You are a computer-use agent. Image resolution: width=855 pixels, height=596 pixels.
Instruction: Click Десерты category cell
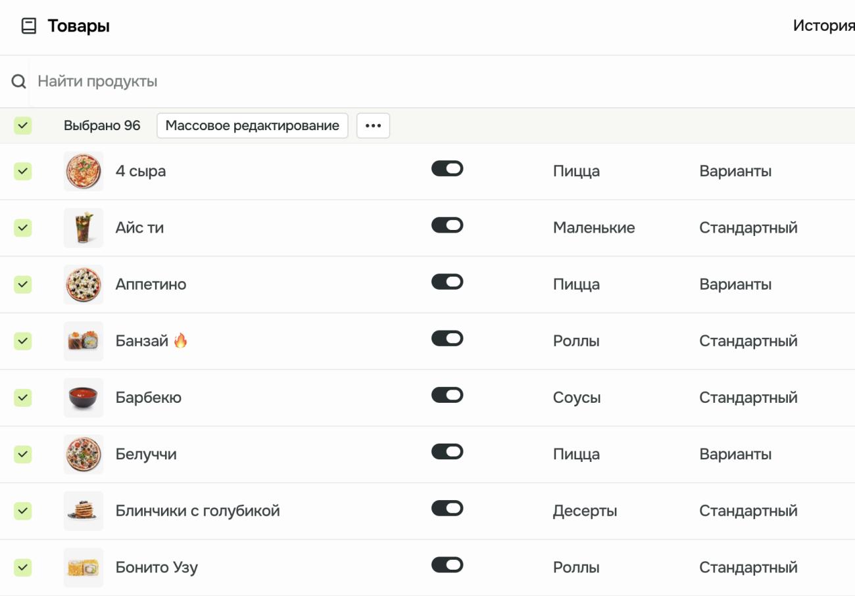click(x=585, y=511)
